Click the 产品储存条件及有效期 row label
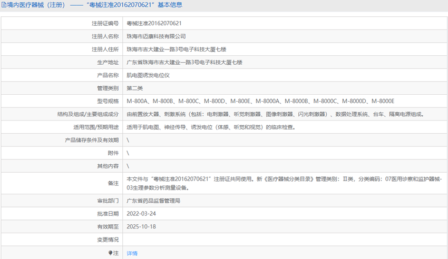The width and height of the screenshot is (448, 259). click(91, 140)
